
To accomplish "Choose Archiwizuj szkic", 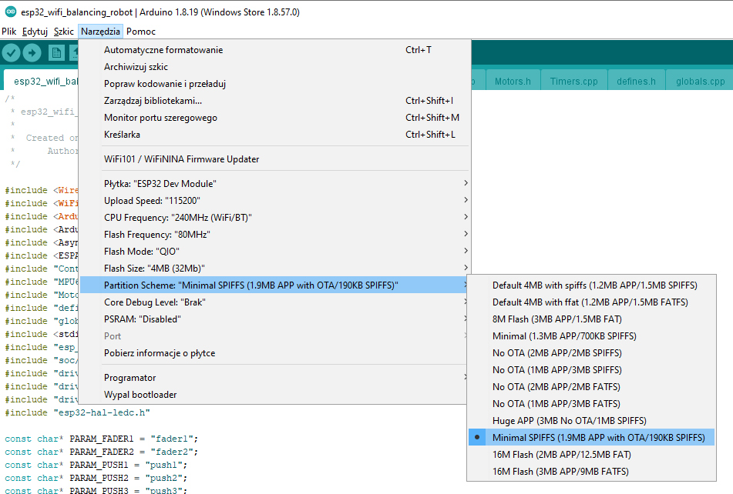I will tap(274, 67).
